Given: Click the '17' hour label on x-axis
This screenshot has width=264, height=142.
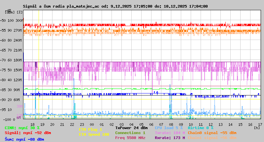Looking at the screenshot, I should (260, 124).
